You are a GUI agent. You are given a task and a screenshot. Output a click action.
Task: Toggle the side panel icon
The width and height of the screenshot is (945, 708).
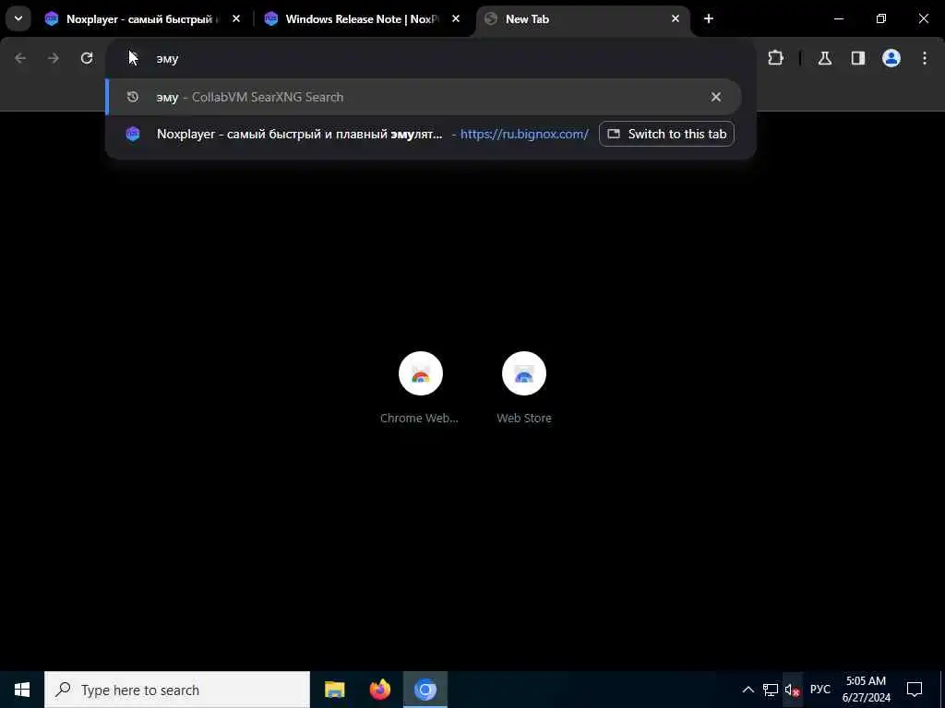tap(858, 58)
